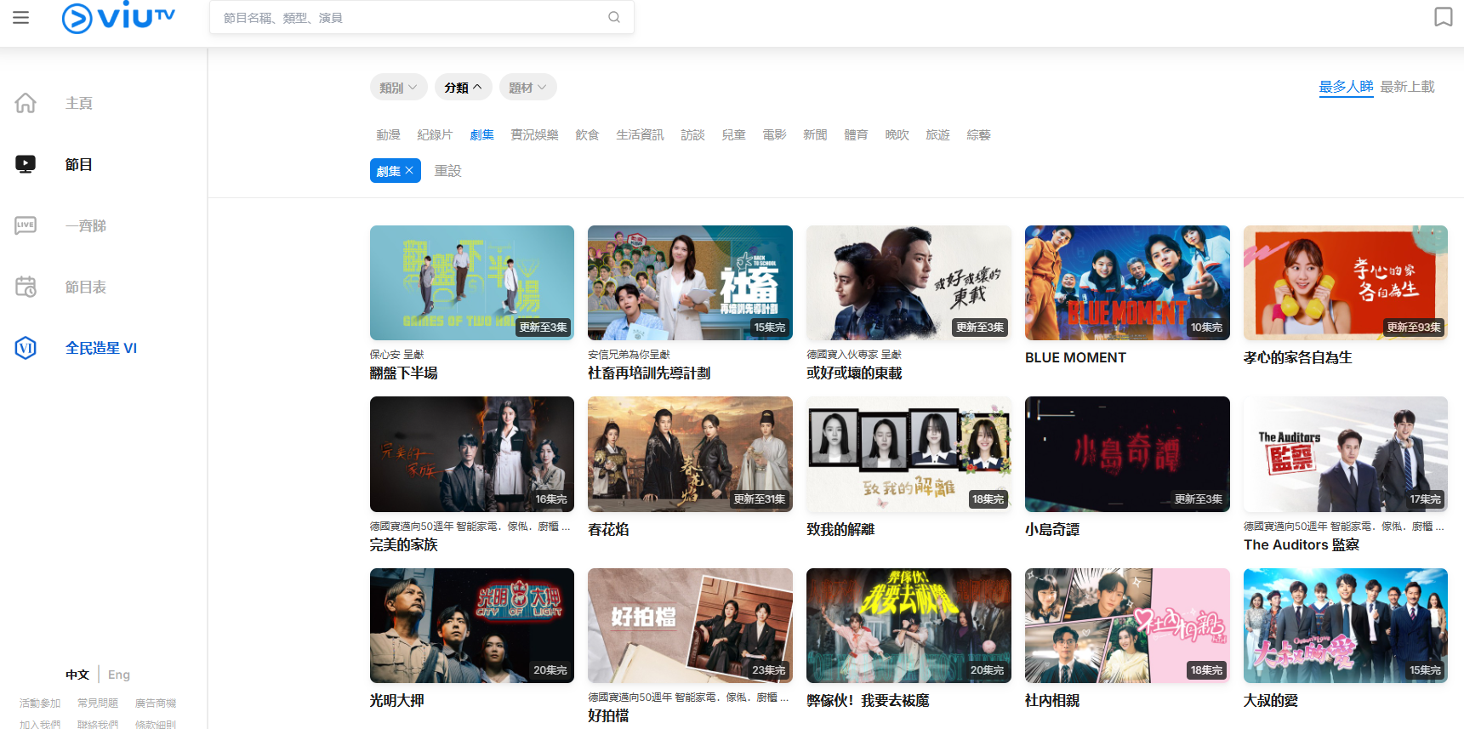The height and width of the screenshot is (729, 1464).
Task: Open the 社內相親 thumbnail
Action: pyautogui.click(x=1127, y=625)
